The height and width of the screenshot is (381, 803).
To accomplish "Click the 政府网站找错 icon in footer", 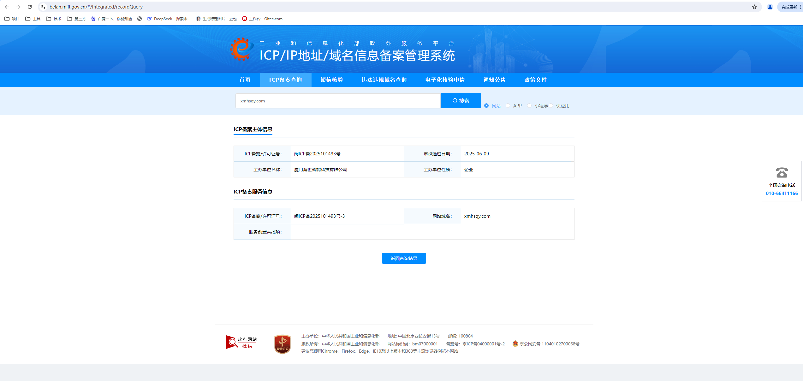I will (241, 343).
